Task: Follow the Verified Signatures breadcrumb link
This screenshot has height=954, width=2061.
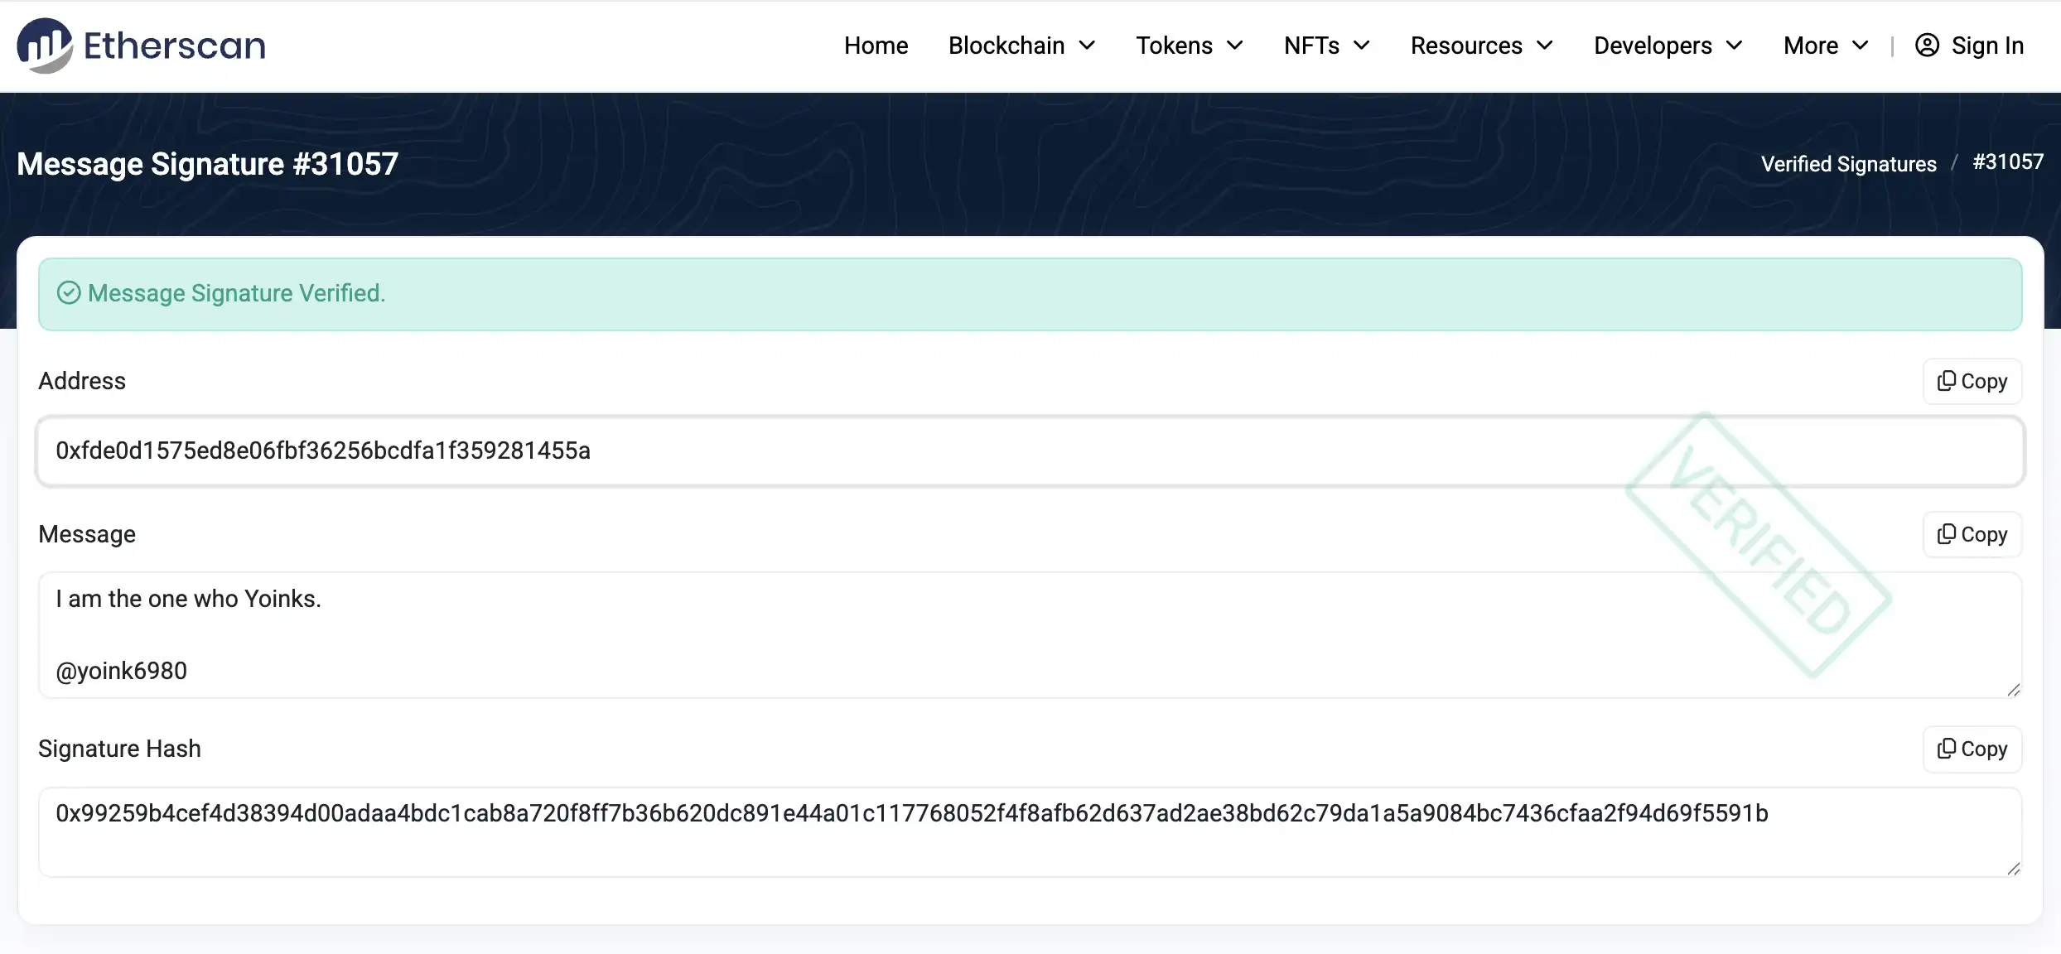Action: (x=1848, y=164)
